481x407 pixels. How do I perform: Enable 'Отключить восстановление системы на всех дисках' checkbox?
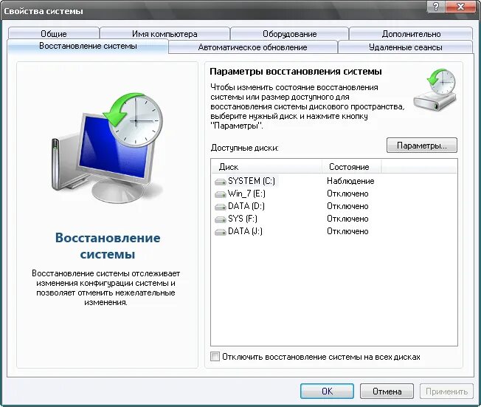click(215, 357)
